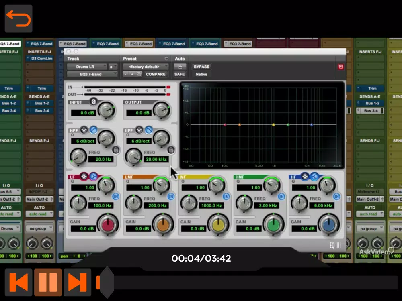Select LPF low-pass filter type icon
The height and width of the screenshot is (301, 402).
click(149, 130)
